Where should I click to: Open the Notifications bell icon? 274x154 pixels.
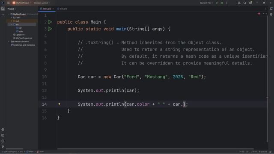tap(271, 9)
